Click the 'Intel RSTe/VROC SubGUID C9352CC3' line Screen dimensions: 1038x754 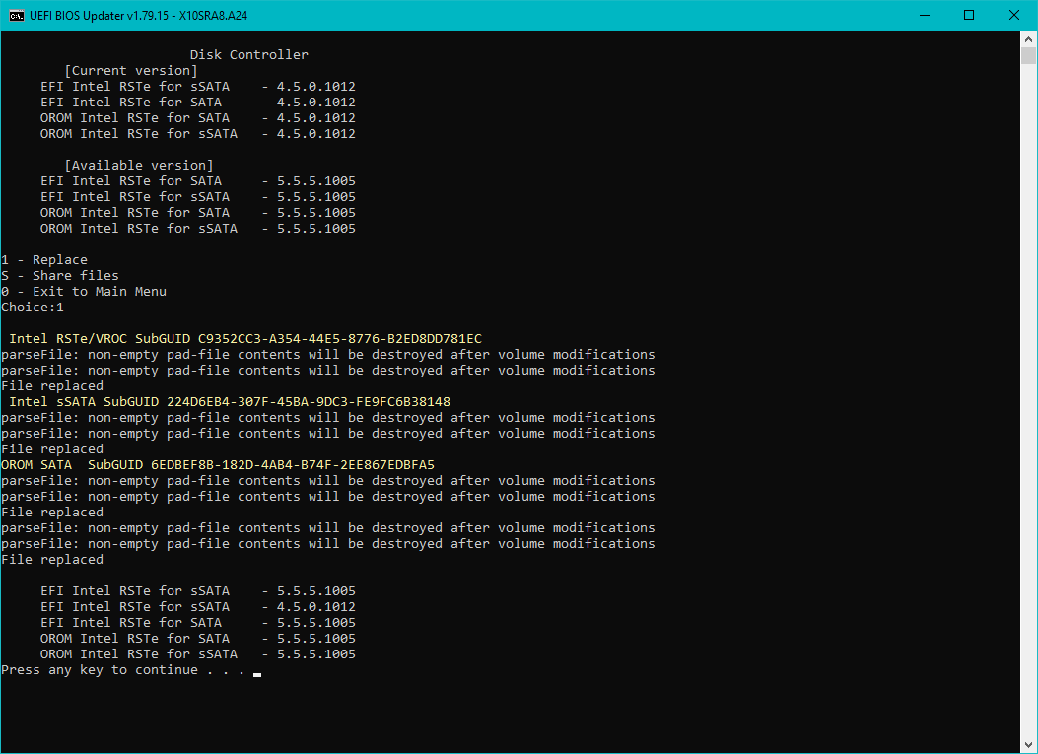(245, 339)
